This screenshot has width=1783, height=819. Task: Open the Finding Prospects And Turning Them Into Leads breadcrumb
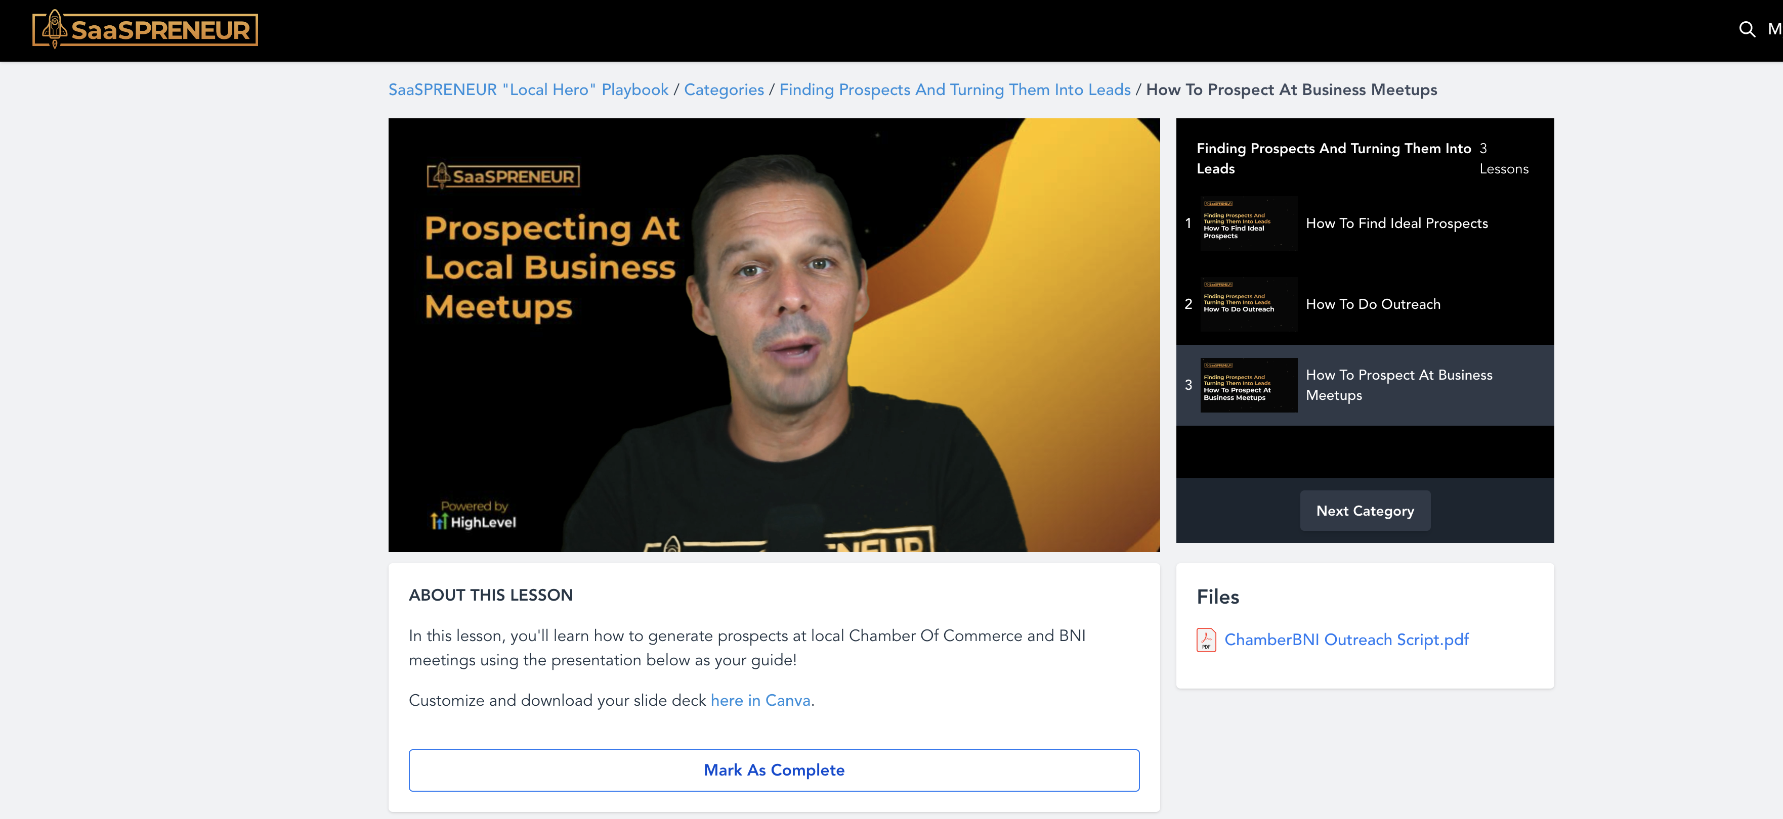point(956,89)
